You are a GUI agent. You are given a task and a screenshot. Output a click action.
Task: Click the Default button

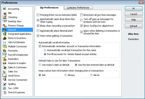pyautogui.click(x=134, y=26)
